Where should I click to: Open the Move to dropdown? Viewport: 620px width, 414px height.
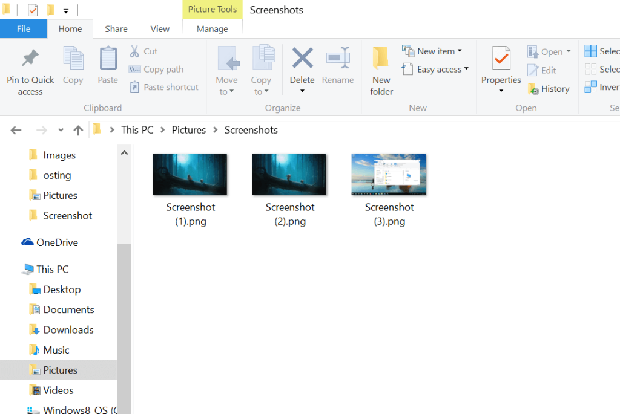tap(227, 70)
